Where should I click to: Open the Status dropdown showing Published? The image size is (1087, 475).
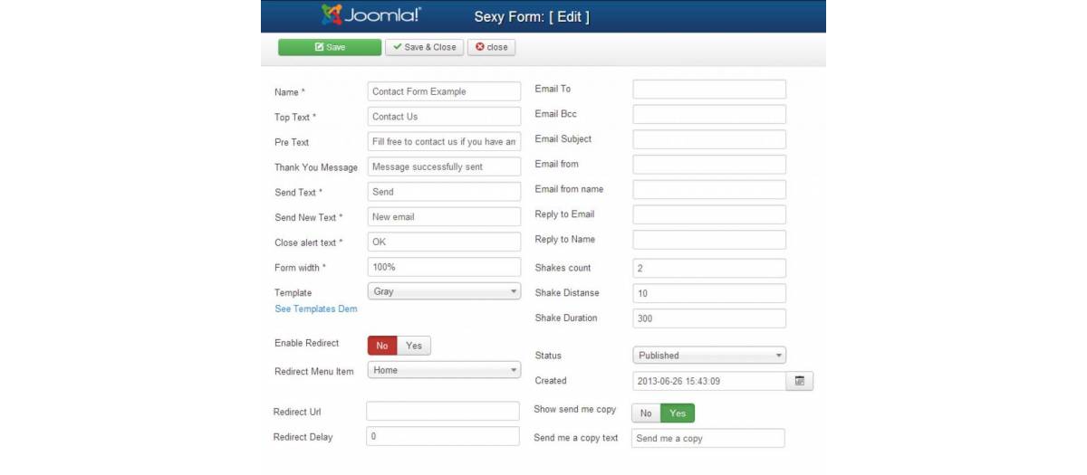point(708,356)
